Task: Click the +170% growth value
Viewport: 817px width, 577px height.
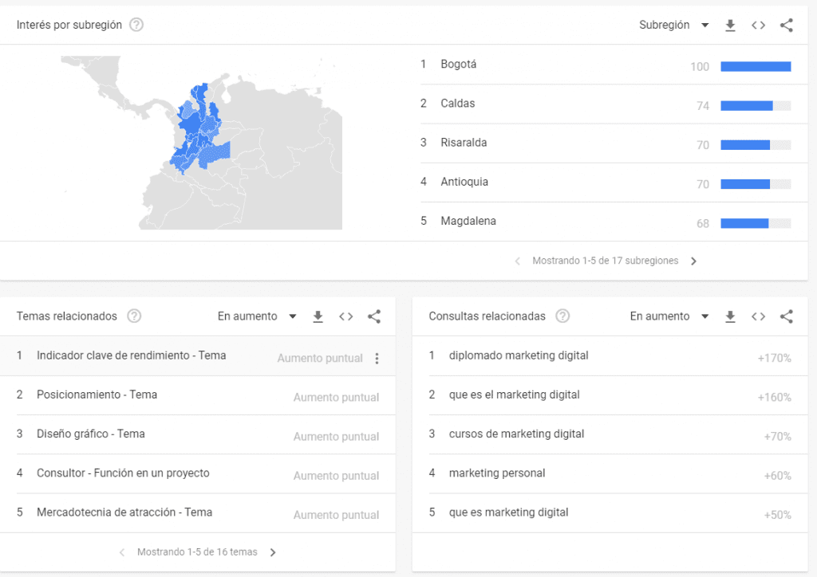Action: tap(774, 359)
